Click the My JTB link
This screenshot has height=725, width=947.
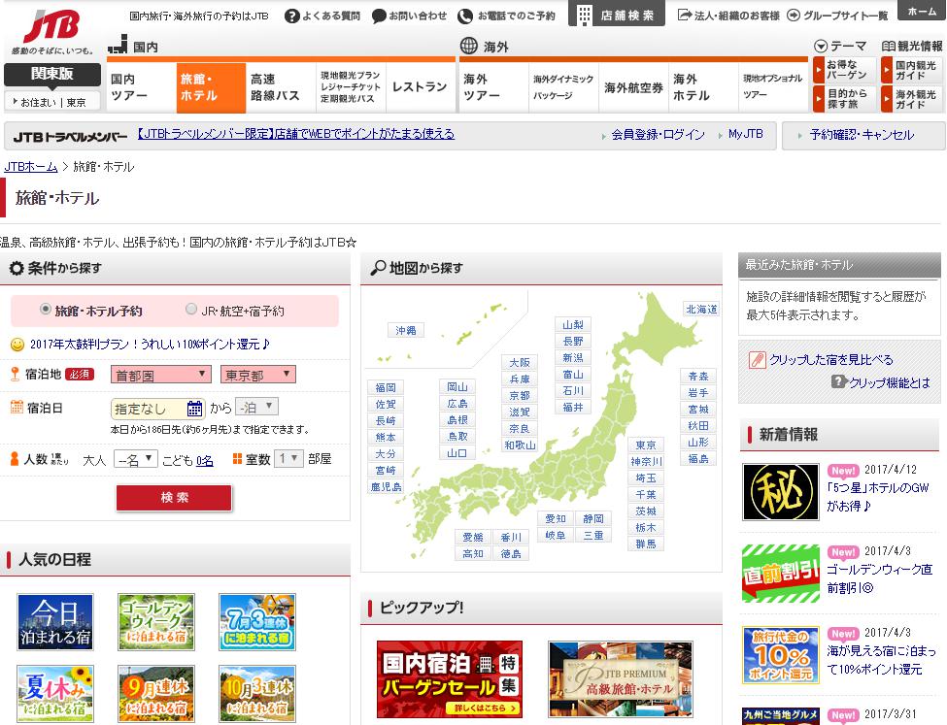[745, 134]
